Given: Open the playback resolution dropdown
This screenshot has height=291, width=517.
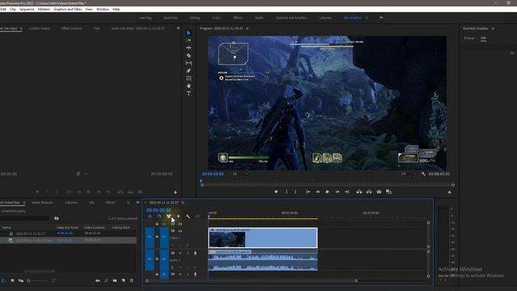Looking at the screenshot, I should tap(408, 174).
